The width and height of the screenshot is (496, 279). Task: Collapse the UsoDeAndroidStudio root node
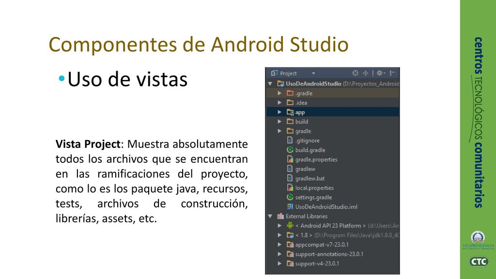click(x=270, y=84)
